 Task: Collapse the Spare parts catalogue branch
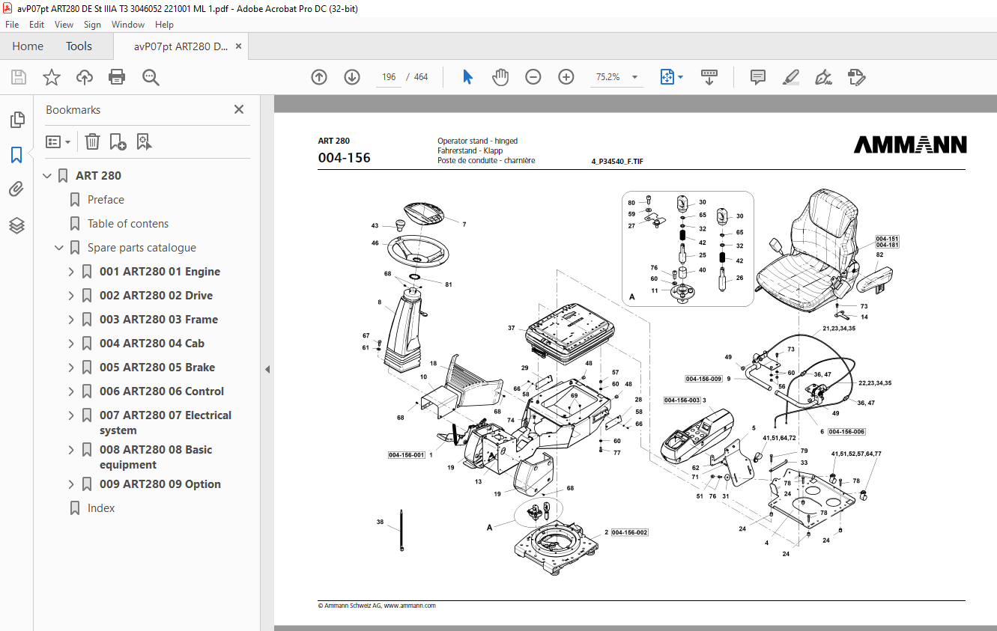click(x=59, y=248)
